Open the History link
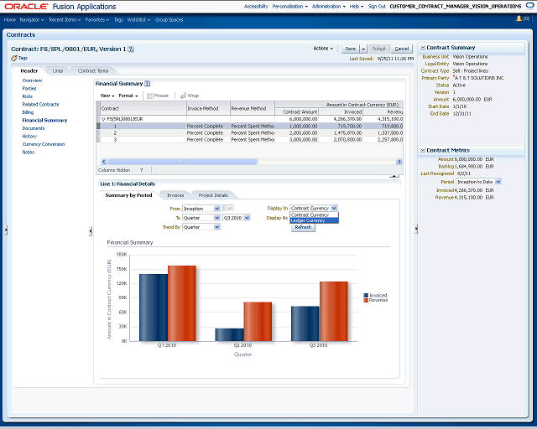 click(29, 137)
